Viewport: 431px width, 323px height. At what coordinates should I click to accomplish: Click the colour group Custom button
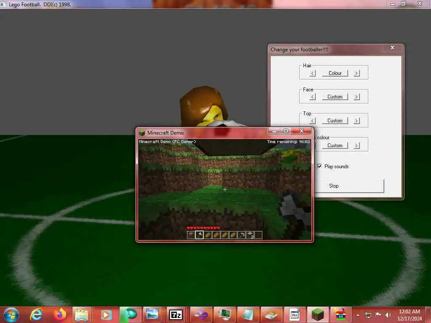pyautogui.click(x=335, y=145)
